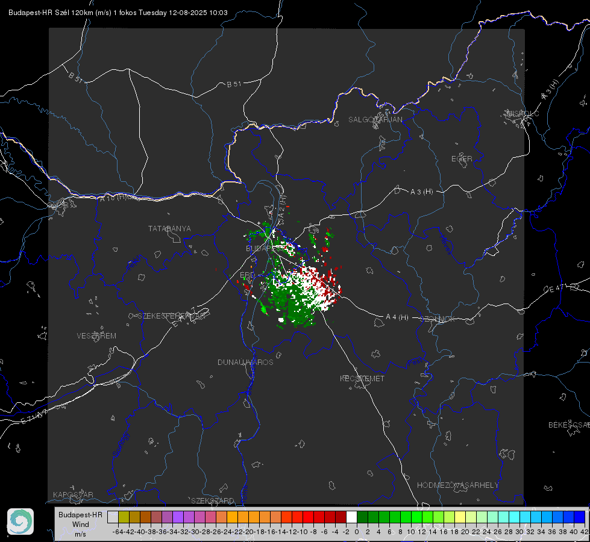
Task: Click the KAPOSVÁR city label
Action: (73, 494)
